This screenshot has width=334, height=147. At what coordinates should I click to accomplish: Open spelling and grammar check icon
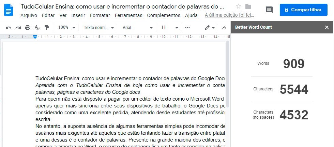click(x=37, y=28)
